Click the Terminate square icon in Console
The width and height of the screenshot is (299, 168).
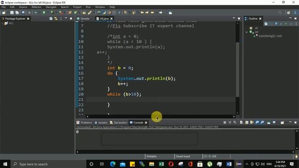pyautogui.click(x=225, y=123)
